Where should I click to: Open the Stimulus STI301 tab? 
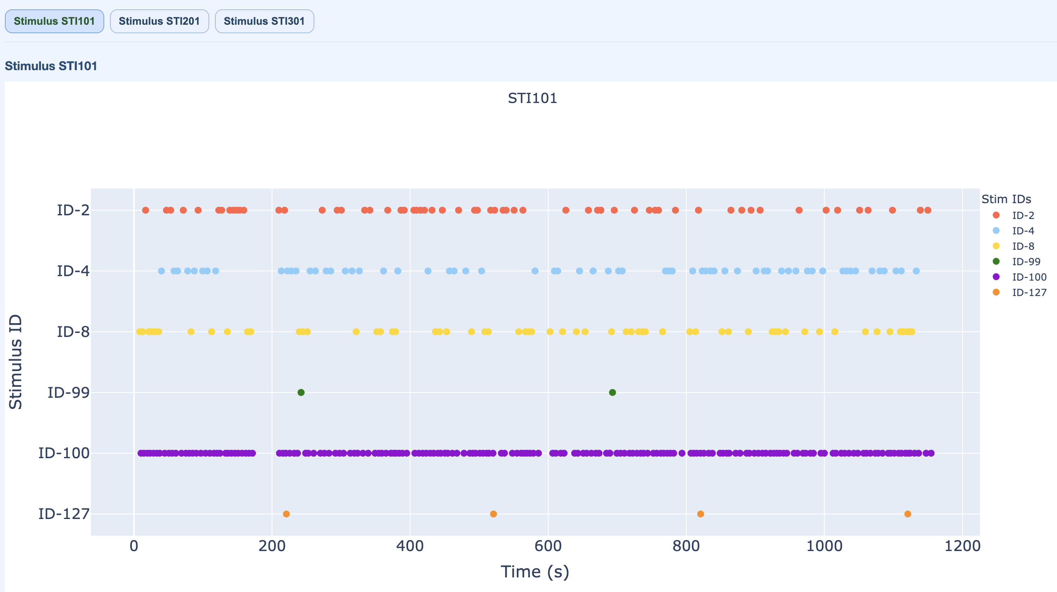pos(264,21)
